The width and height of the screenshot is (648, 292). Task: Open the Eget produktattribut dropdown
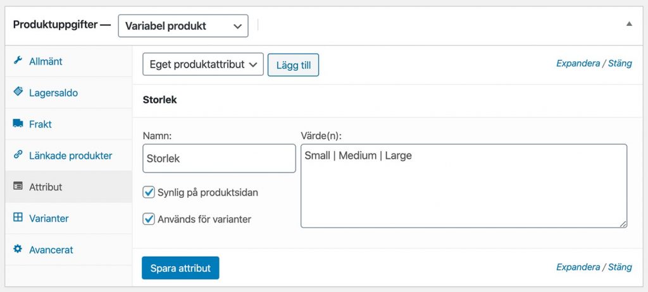(x=203, y=64)
